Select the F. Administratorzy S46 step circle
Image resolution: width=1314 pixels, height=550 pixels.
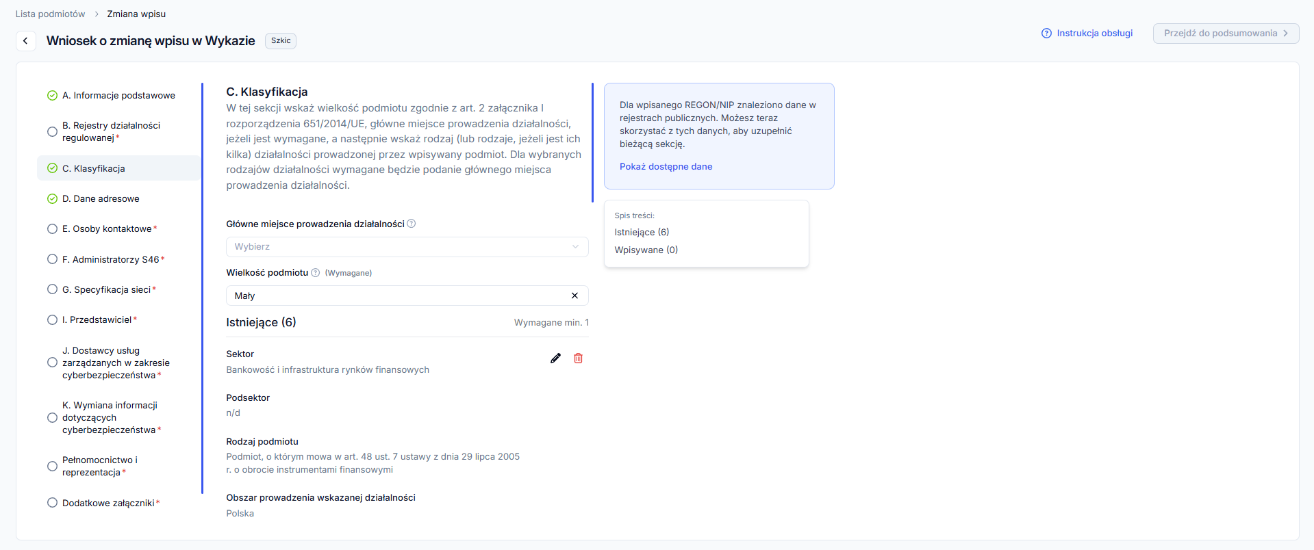tap(52, 259)
